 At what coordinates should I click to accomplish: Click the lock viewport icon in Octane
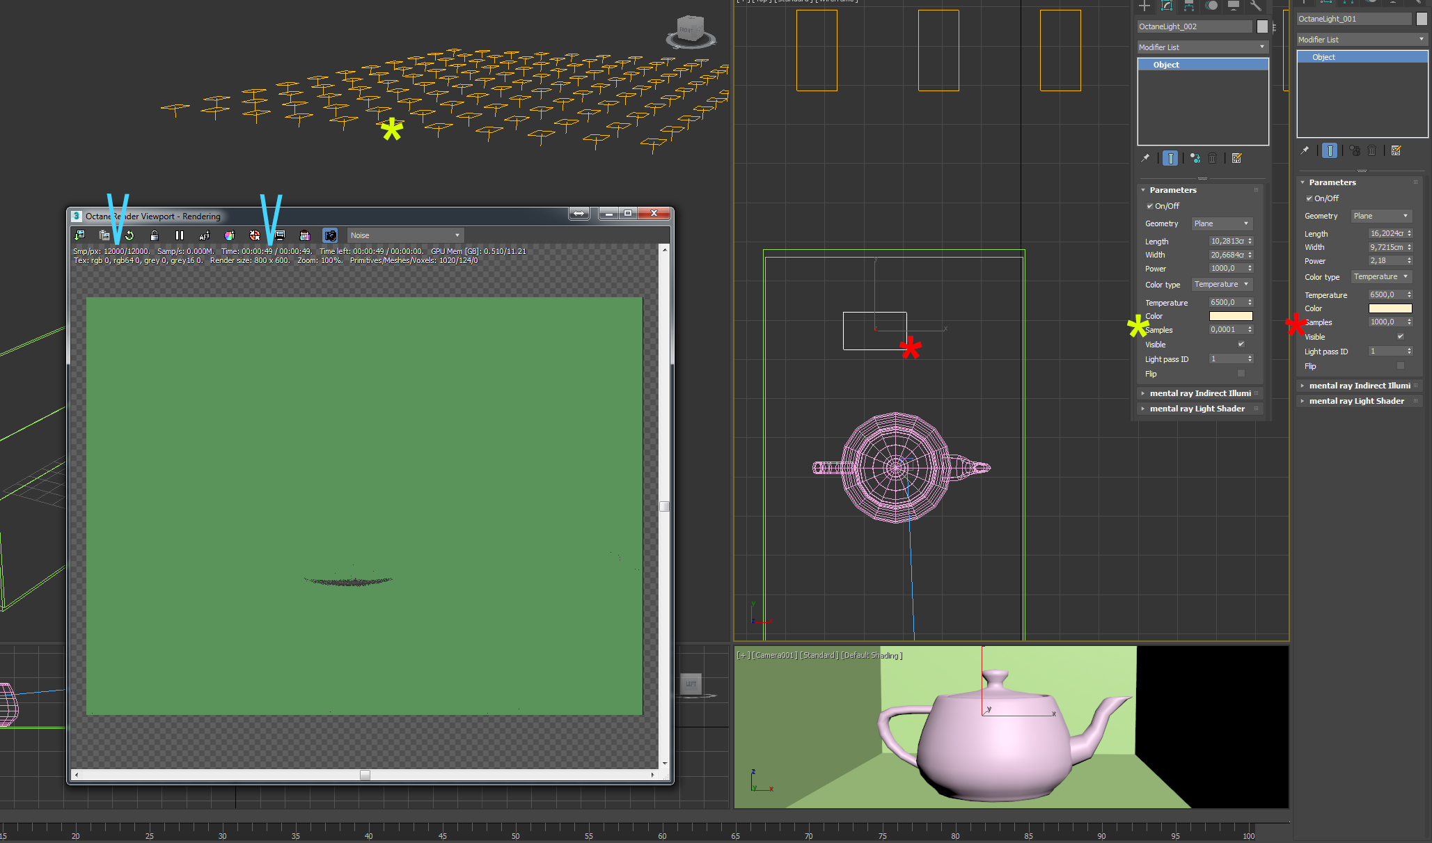tap(155, 235)
